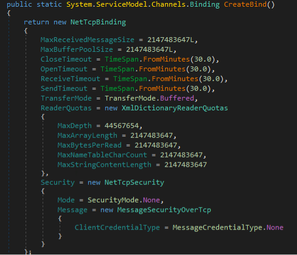Click the MaxStringContentLength property
This screenshot has width=297, height=255.
coord(105,165)
